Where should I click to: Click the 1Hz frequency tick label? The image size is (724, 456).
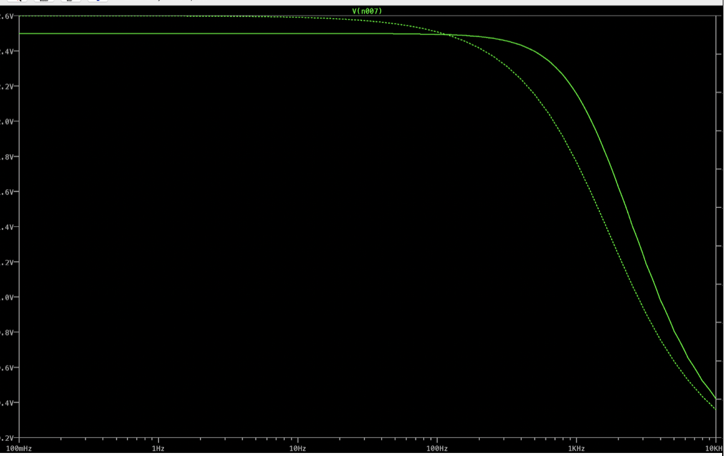[x=157, y=449]
